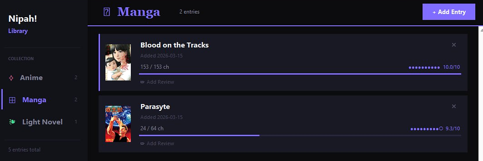Remove the Parasyte entry with X

pos(454,106)
